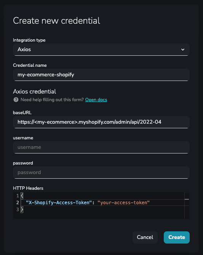Image resolution: width=203 pixels, height=255 pixels.
Task: Expand the Integration type chevron arrow
Action: 183,50
